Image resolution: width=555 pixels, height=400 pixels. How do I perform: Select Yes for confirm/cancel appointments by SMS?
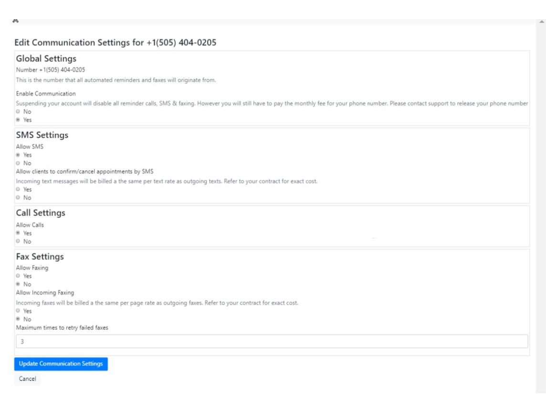coord(18,189)
